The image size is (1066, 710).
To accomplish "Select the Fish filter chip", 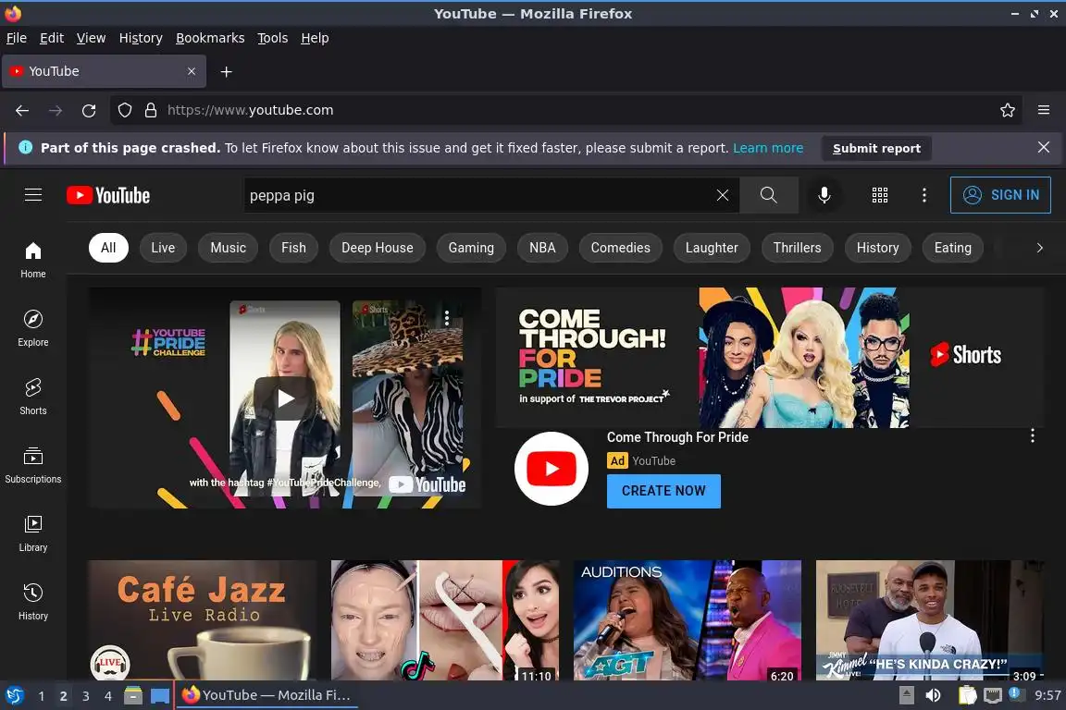I will [x=293, y=248].
